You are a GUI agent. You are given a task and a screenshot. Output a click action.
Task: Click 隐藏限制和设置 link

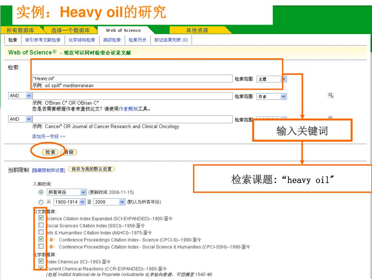point(49,170)
